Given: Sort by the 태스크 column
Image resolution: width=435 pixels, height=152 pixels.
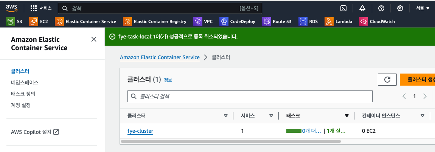Looking at the screenshot, I should (x=347, y=116).
